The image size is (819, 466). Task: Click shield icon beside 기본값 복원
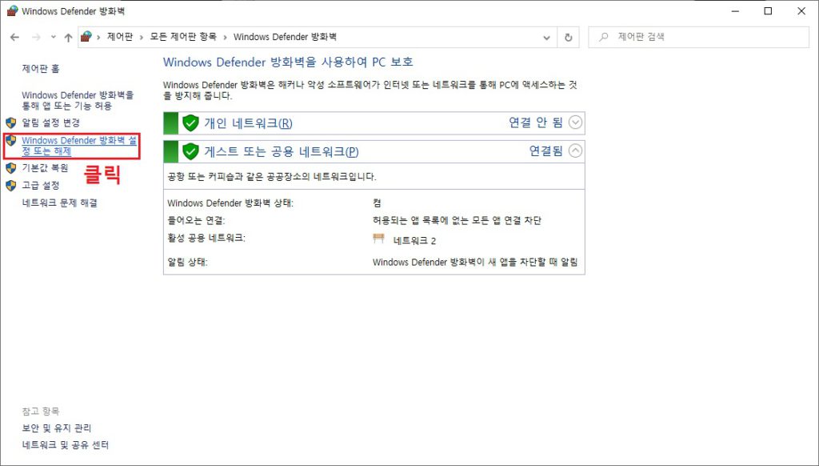pos(11,168)
